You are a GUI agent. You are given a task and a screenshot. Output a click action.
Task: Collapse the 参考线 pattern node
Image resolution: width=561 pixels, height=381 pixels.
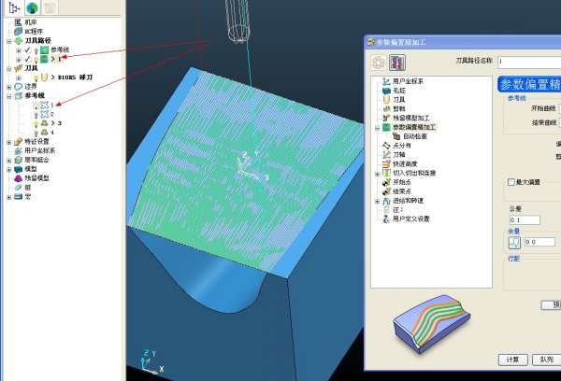[7, 95]
